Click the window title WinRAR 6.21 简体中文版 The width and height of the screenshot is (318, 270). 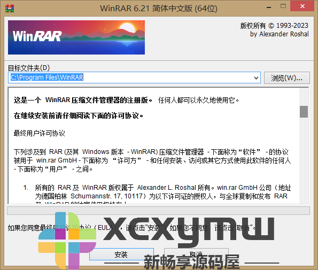click(159, 9)
